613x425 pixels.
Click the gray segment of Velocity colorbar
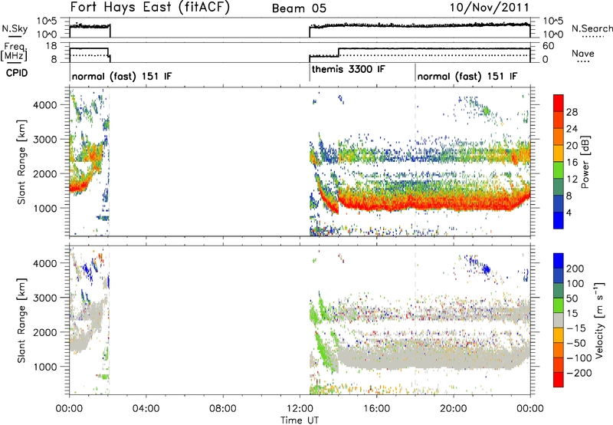pos(559,321)
